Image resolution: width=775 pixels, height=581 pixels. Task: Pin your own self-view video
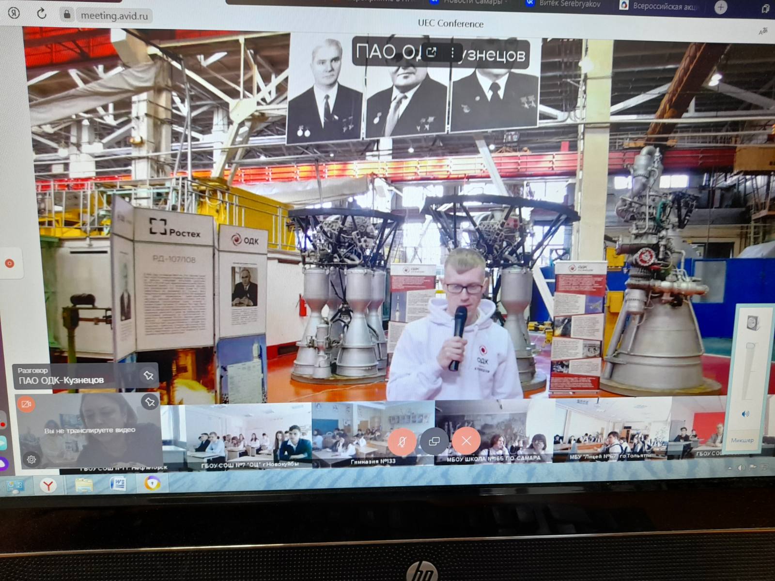click(x=150, y=402)
